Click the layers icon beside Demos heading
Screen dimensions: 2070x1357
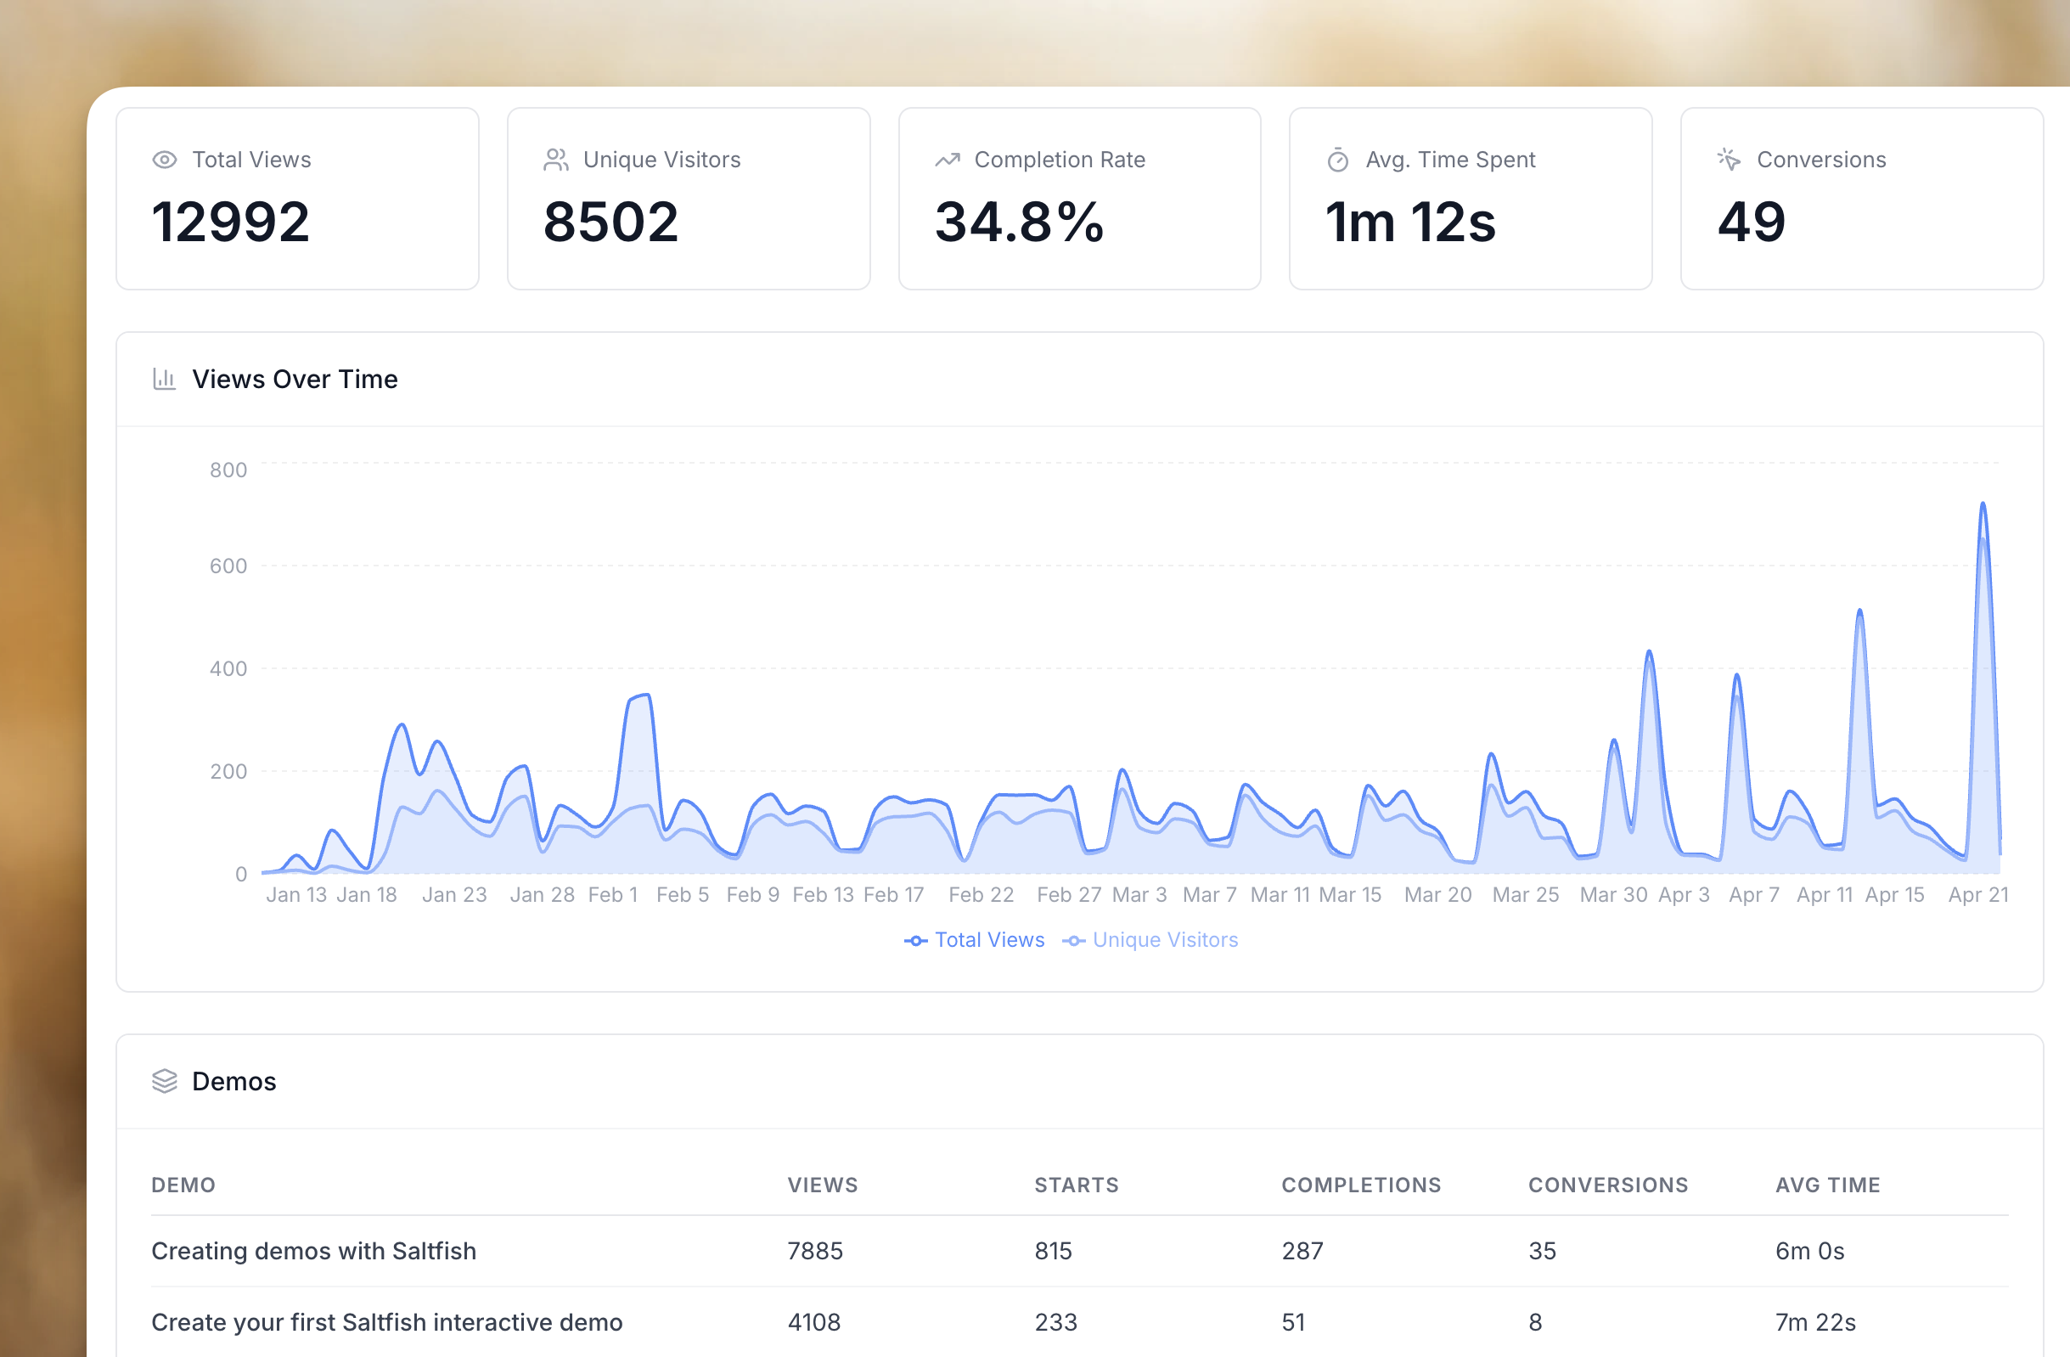click(165, 1081)
